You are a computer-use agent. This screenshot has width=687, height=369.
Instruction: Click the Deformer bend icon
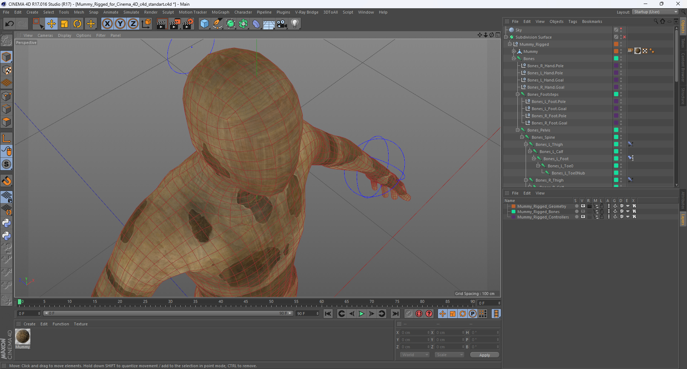(256, 24)
